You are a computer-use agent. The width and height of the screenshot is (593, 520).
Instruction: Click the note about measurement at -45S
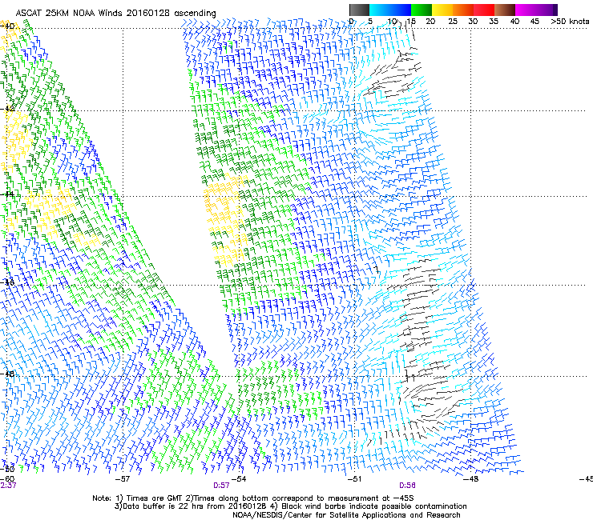(303, 498)
